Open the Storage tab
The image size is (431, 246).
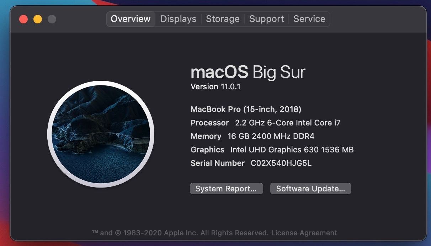coord(223,19)
